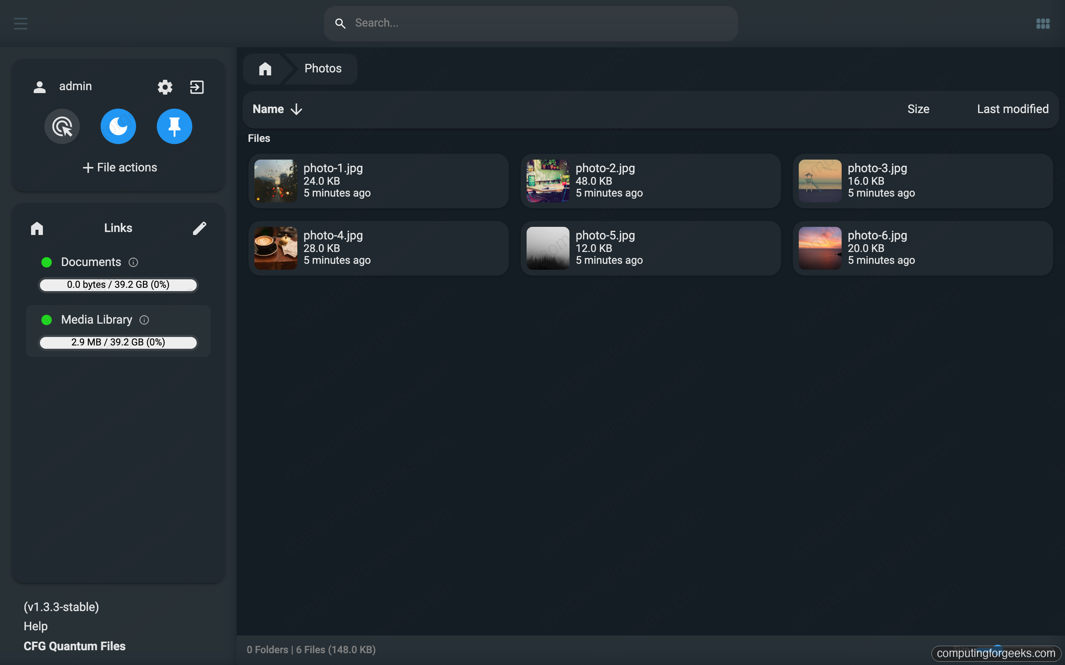
Task: Open photo-2.jpg thumbnail
Action: (x=548, y=181)
